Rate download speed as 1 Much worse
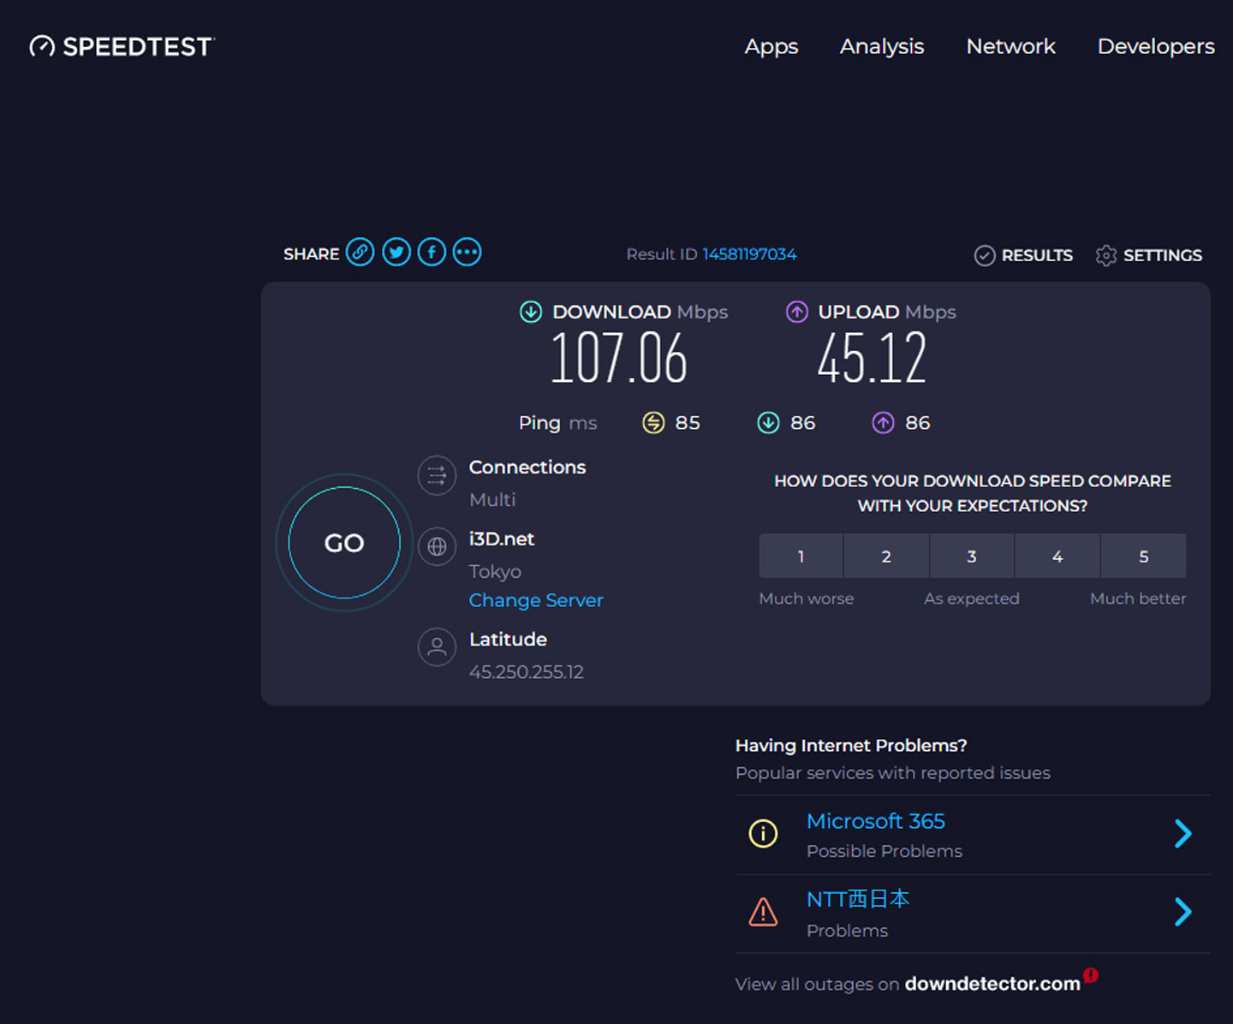Viewport: 1233px width, 1024px height. point(801,557)
